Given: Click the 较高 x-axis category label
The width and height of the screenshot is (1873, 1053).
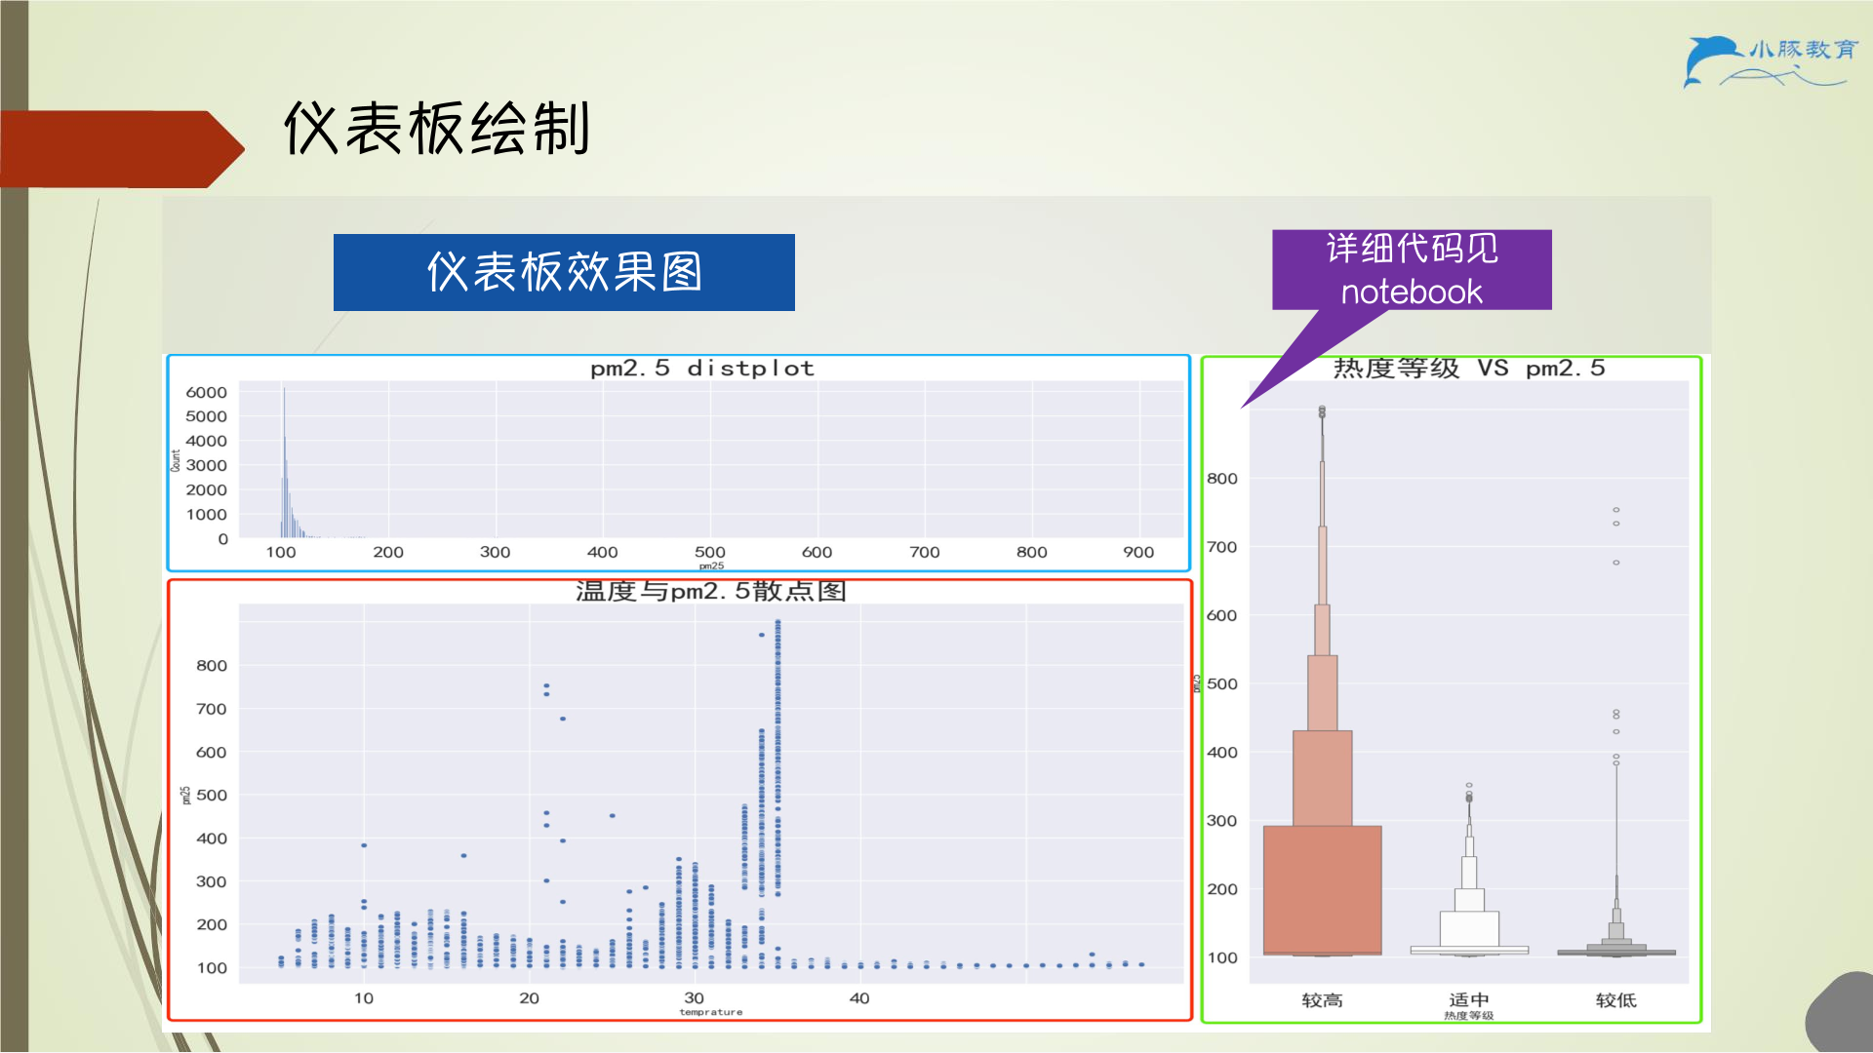Looking at the screenshot, I should pos(1322,1000).
